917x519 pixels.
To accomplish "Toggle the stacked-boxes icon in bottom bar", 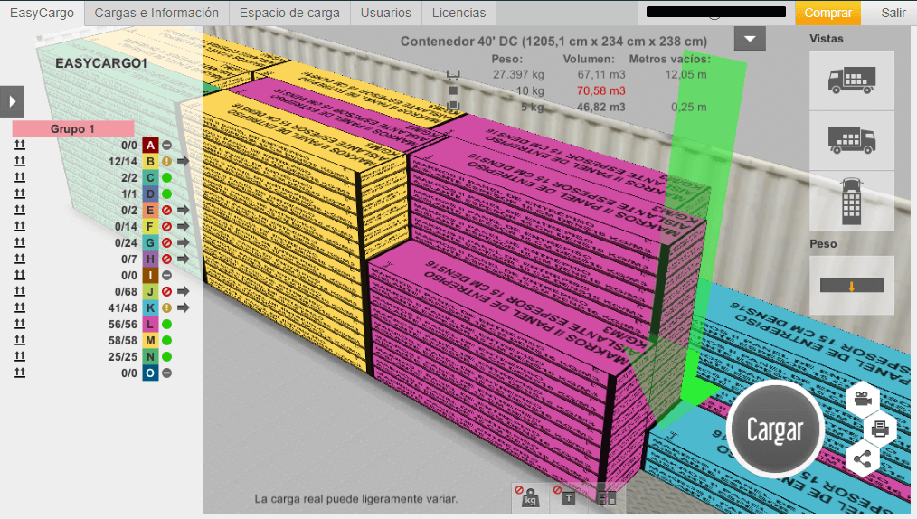I will point(607,496).
